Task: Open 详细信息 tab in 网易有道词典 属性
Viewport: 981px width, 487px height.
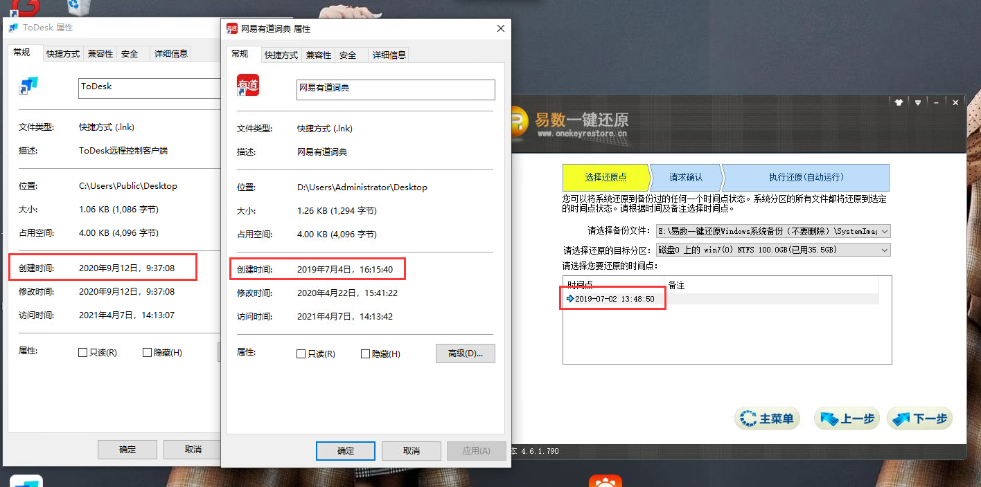Action: coord(389,55)
